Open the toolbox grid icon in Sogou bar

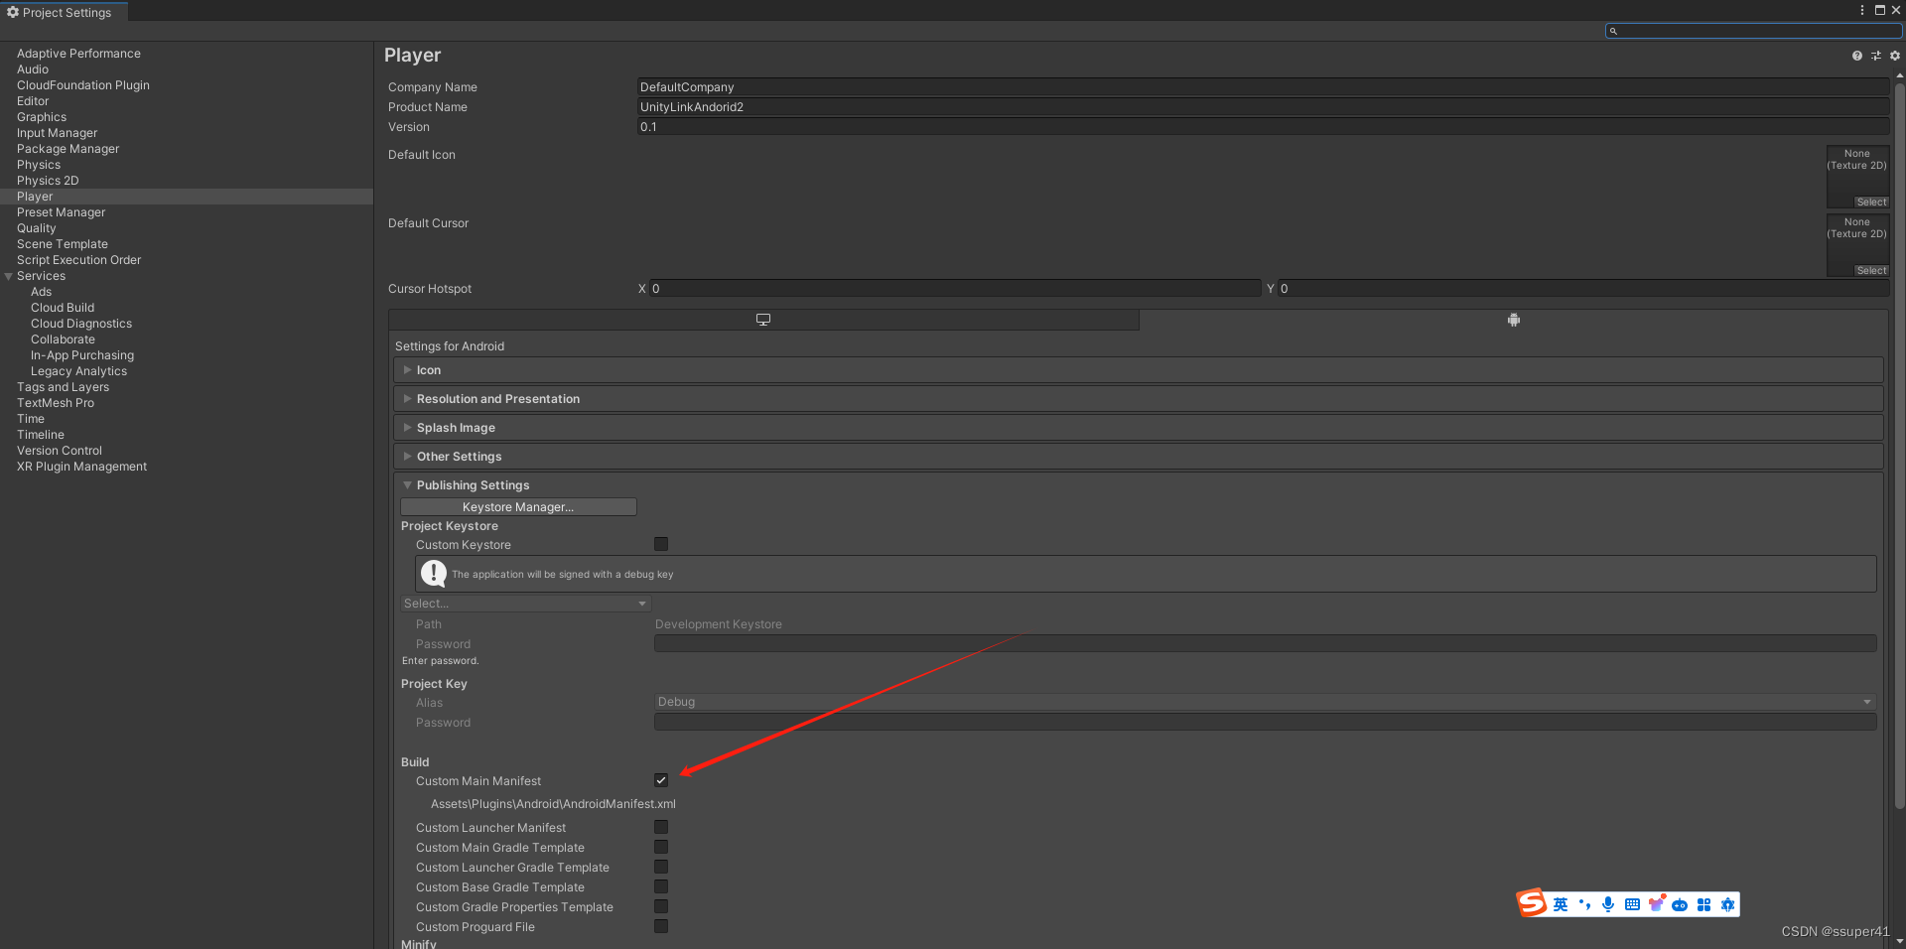coord(1703,904)
